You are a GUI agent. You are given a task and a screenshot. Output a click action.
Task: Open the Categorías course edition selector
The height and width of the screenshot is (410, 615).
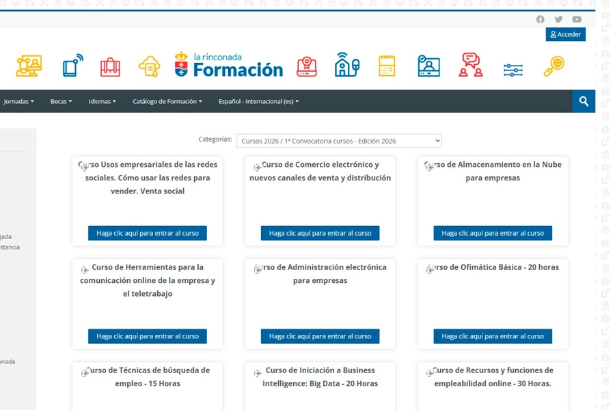tap(338, 140)
